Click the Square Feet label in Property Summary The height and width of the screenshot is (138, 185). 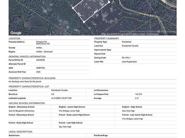click(x=100, y=54)
